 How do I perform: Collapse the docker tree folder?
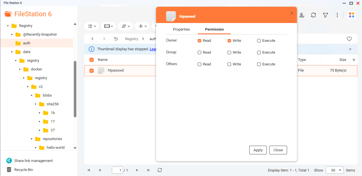click(20, 69)
